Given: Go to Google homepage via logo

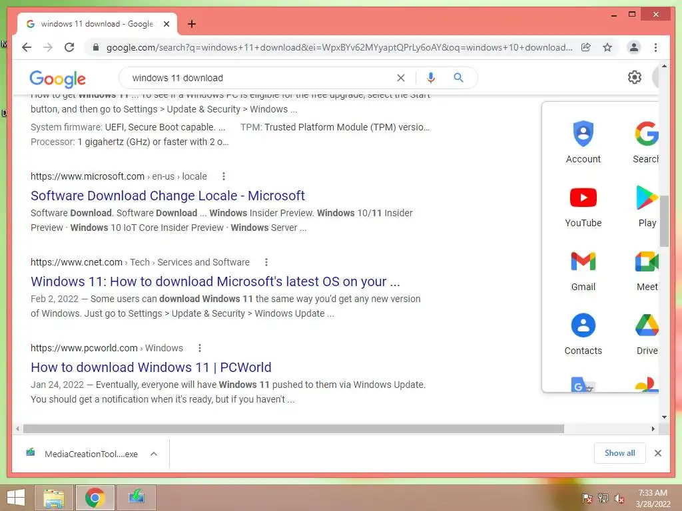Looking at the screenshot, I should click(x=57, y=79).
